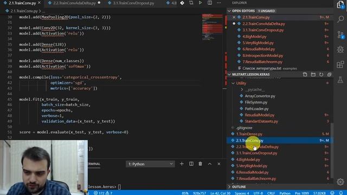The image size is (347, 195).
Task: Open the Explorer view in the activity bar
Action: click(340, 4)
